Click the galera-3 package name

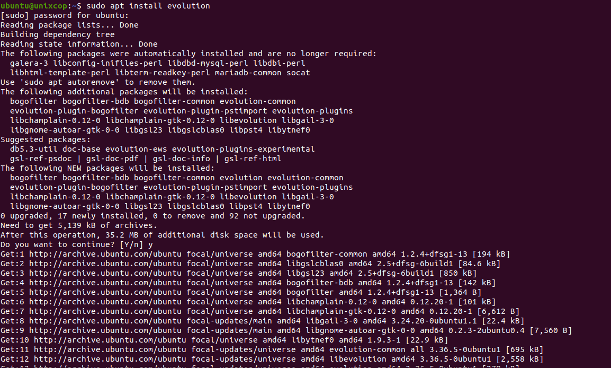(29, 63)
